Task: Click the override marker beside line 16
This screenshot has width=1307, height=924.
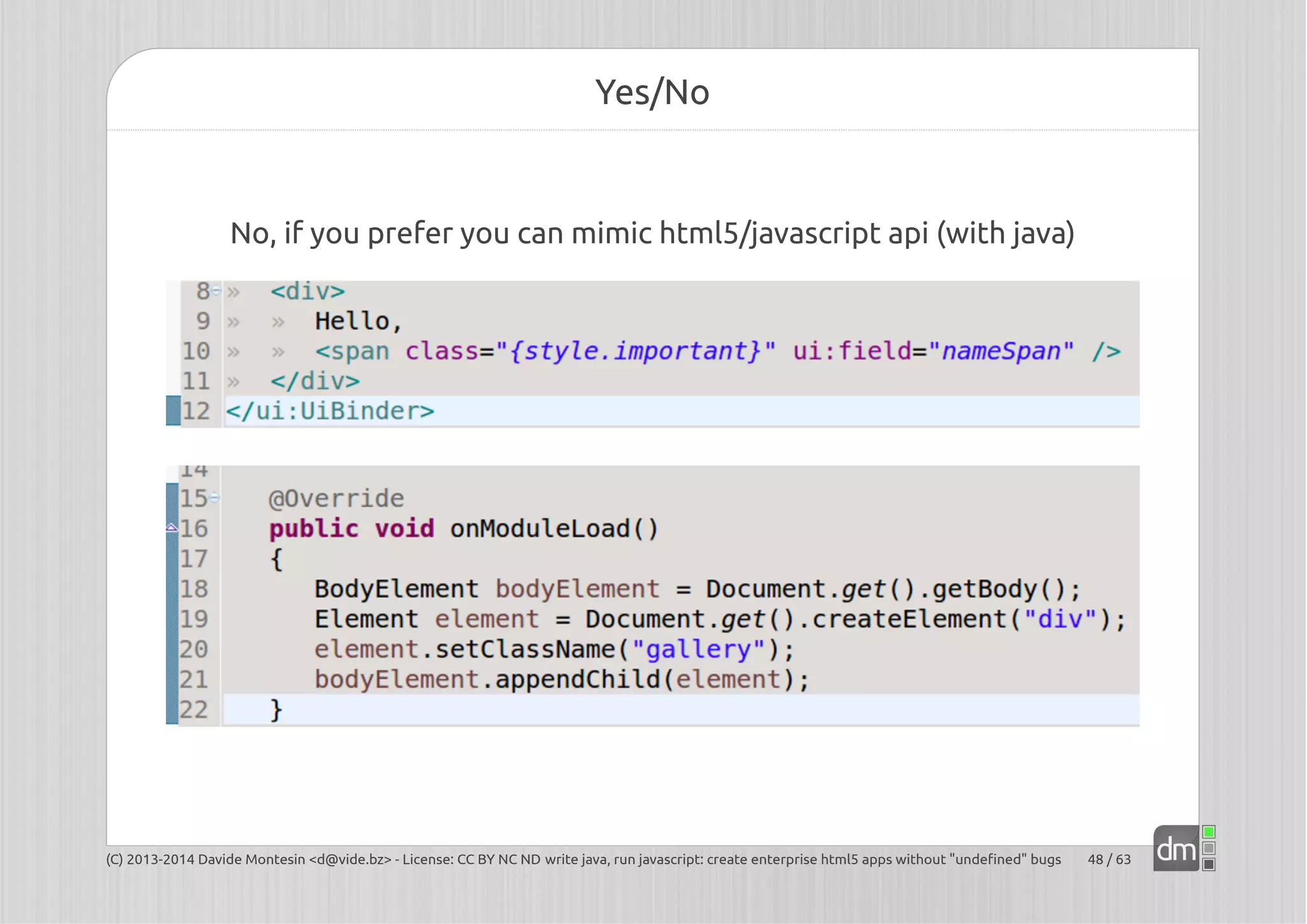Action: [172, 527]
